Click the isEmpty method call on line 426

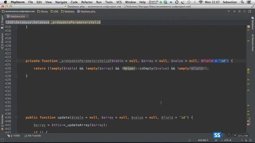pos(146,68)
